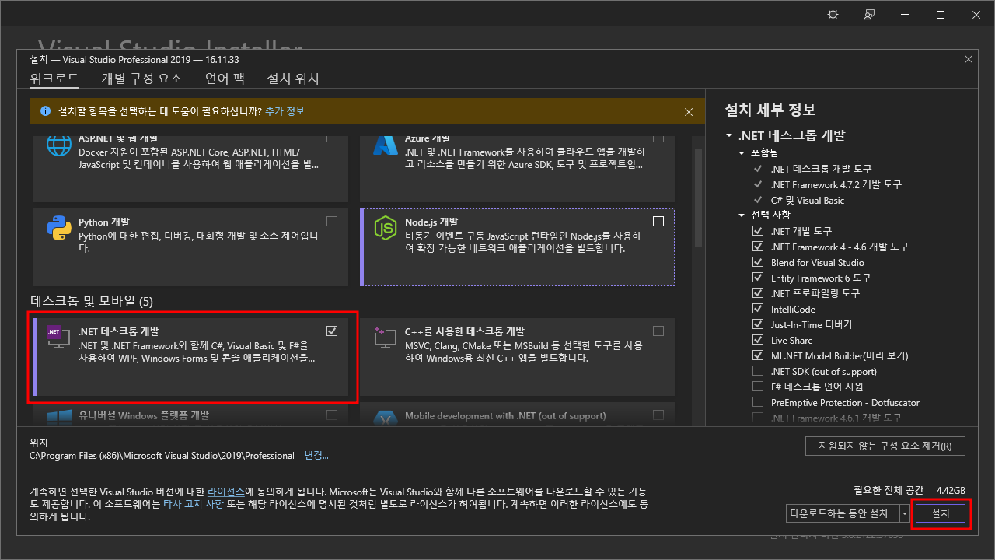The image size is (995, 560).
Task: Uncheck the .NET 데스크톱 개발 workload checkbox
Action: click(x=332, y=331)
